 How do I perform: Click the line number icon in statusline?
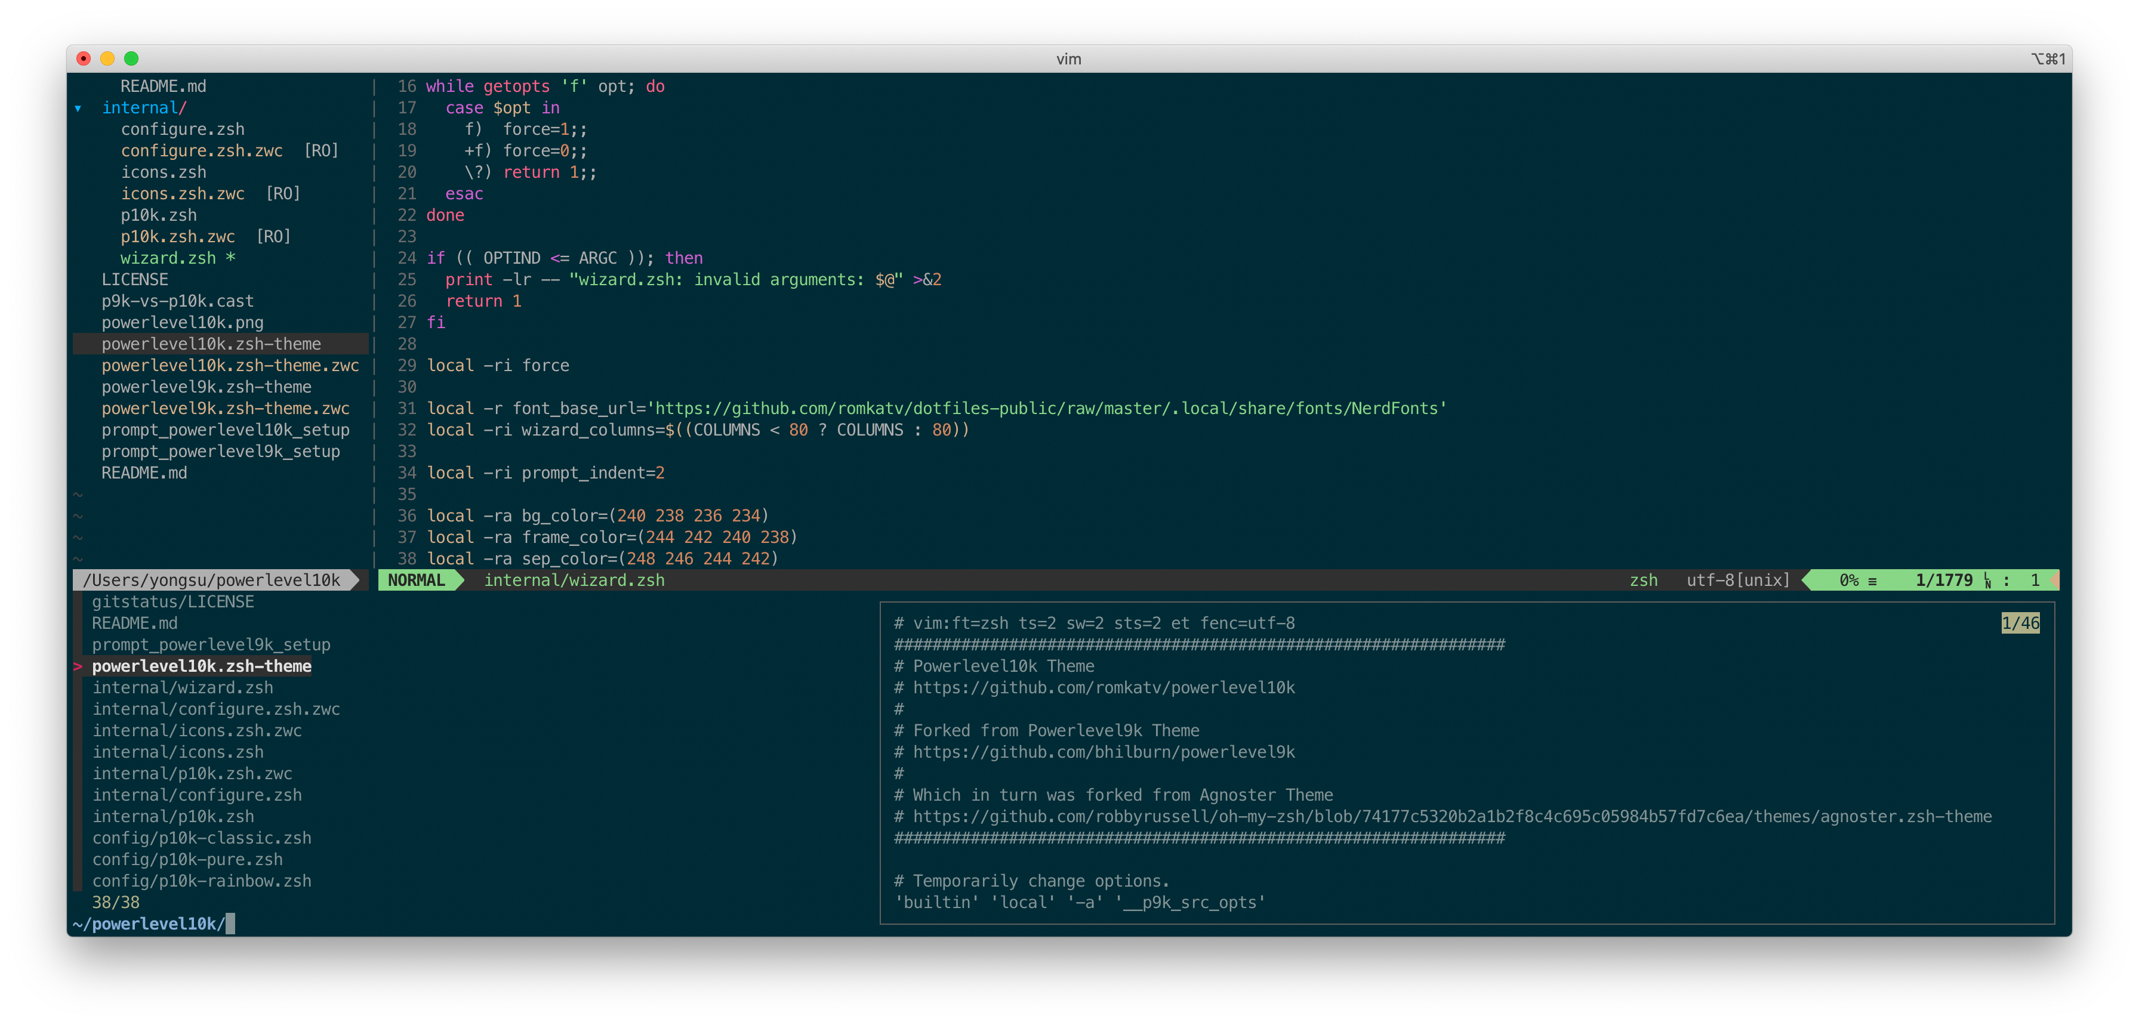coord(1987,580)
